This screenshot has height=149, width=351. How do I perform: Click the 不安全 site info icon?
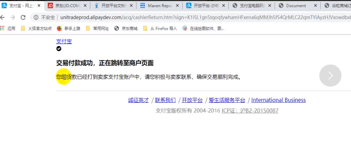tap(36, 17)
